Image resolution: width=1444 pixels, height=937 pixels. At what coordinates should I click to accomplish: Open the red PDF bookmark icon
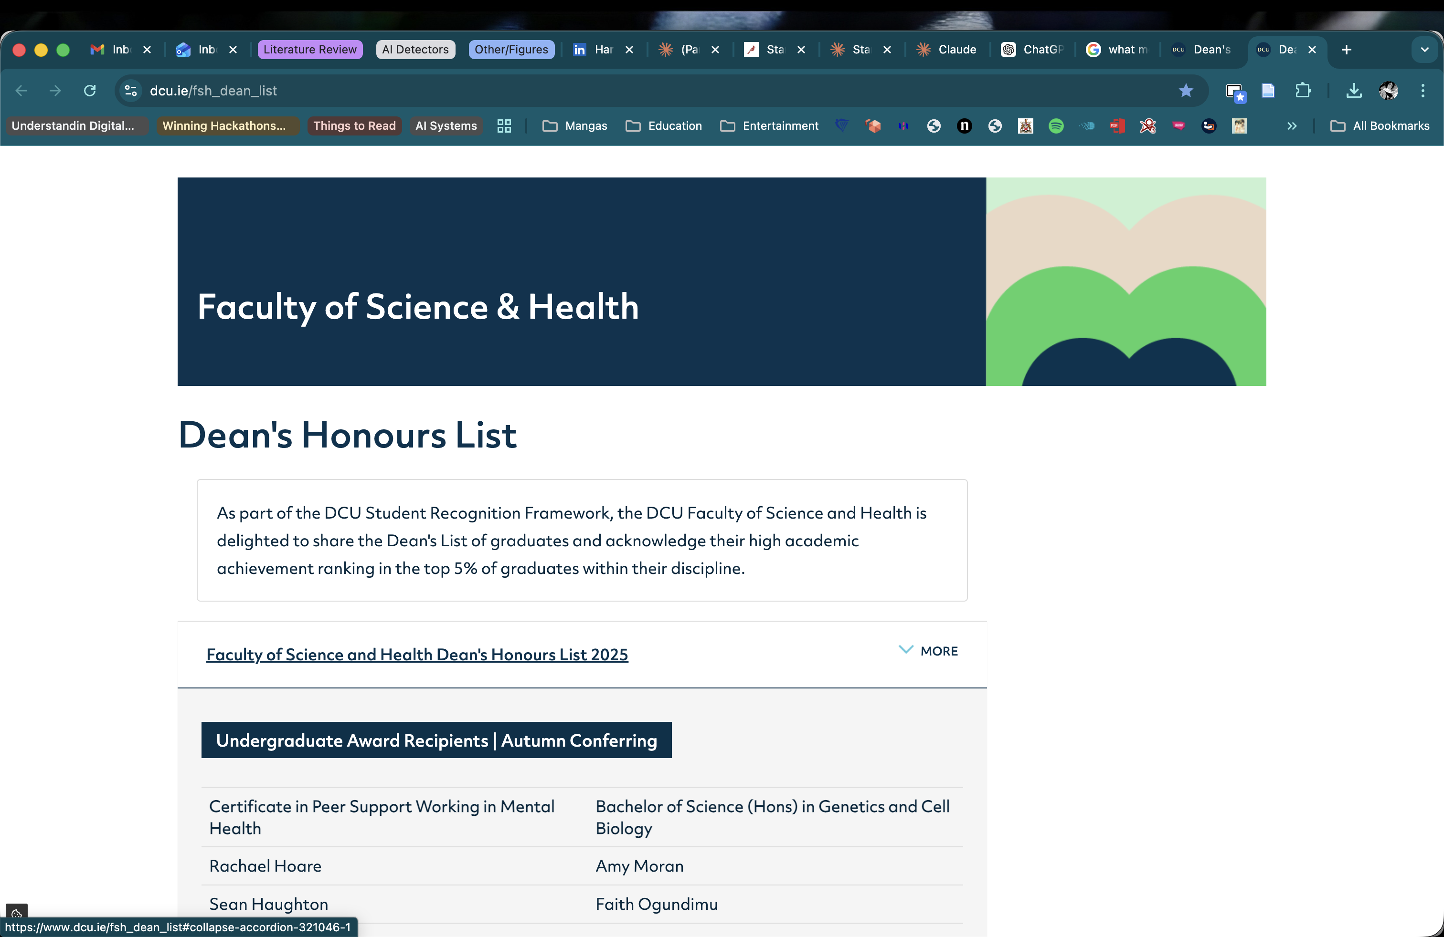1117,126
